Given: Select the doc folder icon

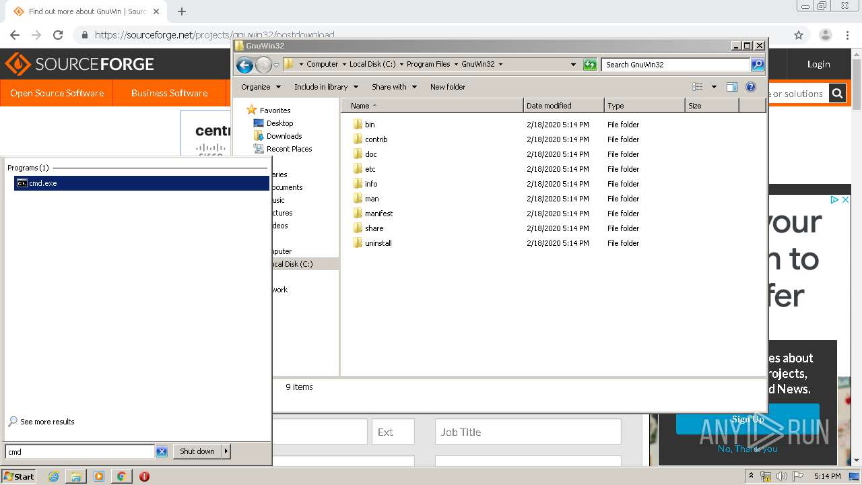Looking at the screenshot, I should (358, 154).
